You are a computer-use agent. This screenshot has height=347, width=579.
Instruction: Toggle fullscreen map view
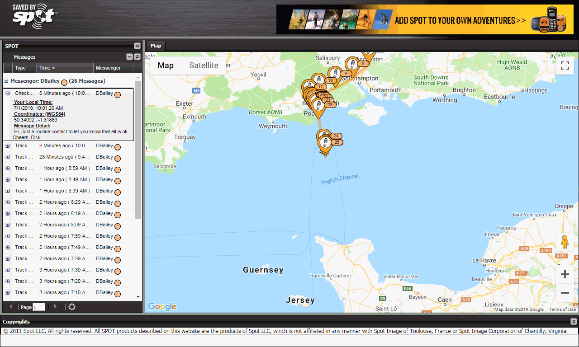point(565,66)
